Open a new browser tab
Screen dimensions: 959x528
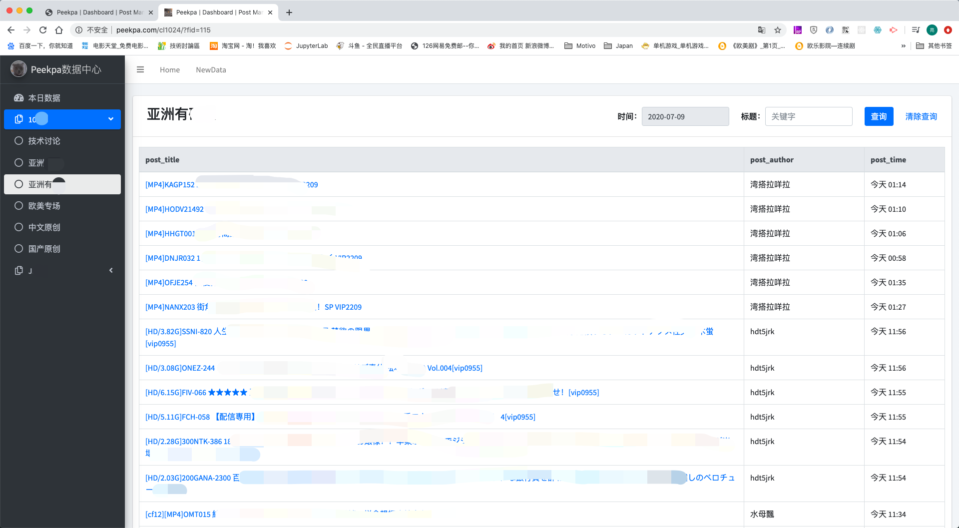(x=289, y=12)
